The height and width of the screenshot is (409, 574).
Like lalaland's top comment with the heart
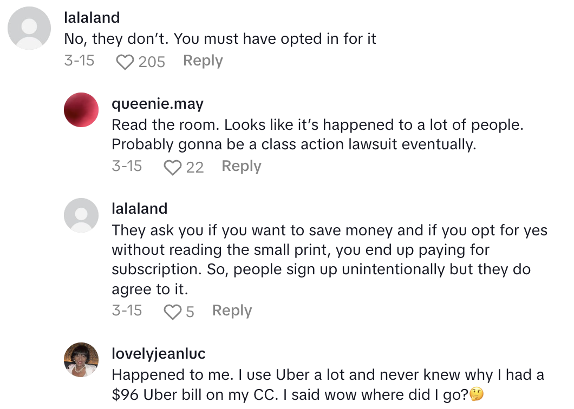[125, 61]
